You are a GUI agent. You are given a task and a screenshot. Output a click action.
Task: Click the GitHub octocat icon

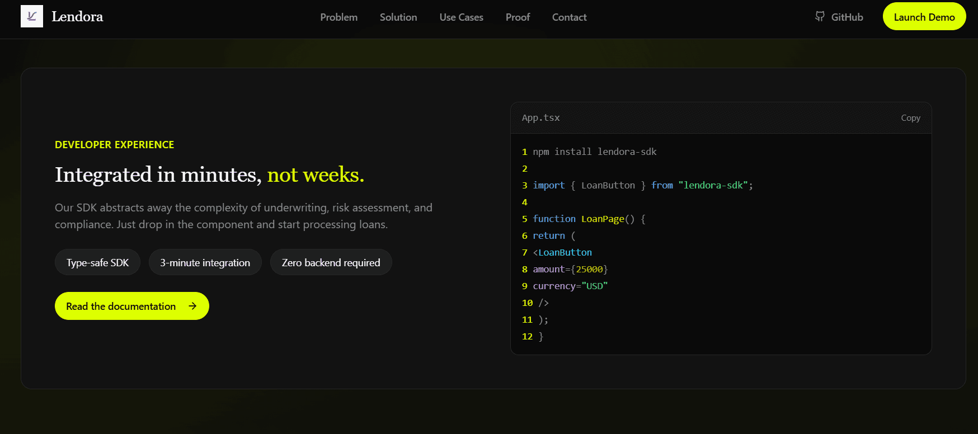820,17
